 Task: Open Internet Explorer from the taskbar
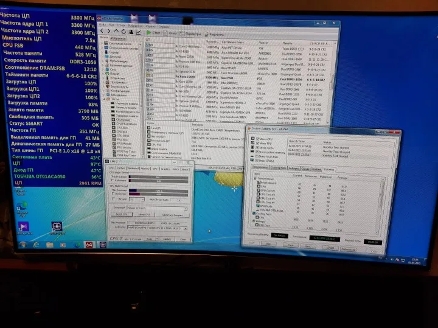pyautogui.click(x=36, y=245)
